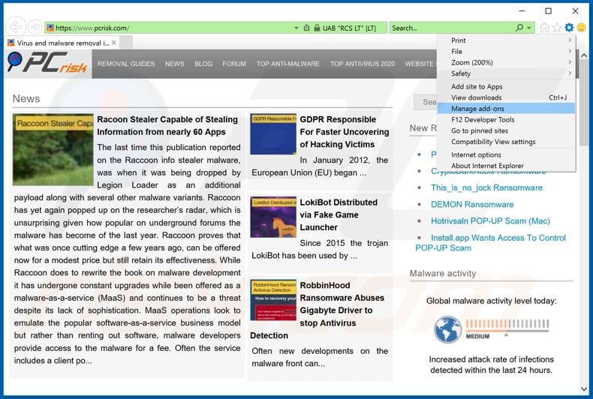This screenshot has width=593, height=399.
Task: Choose Internet options in the Tools menu
Action: pos(476,154)
